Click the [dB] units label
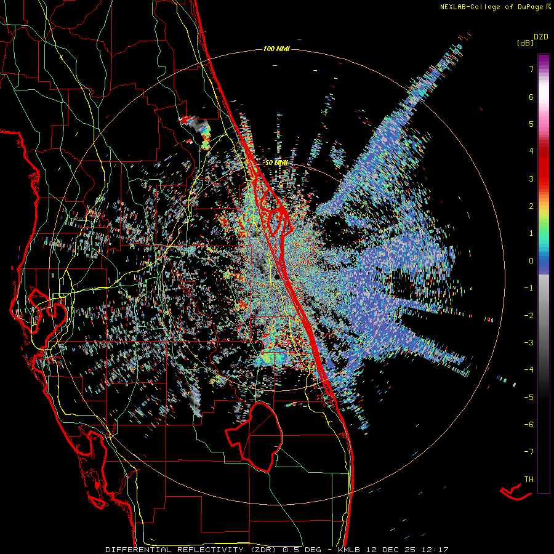Viewport: 554px width, 554px height. (x=526, y=42)
